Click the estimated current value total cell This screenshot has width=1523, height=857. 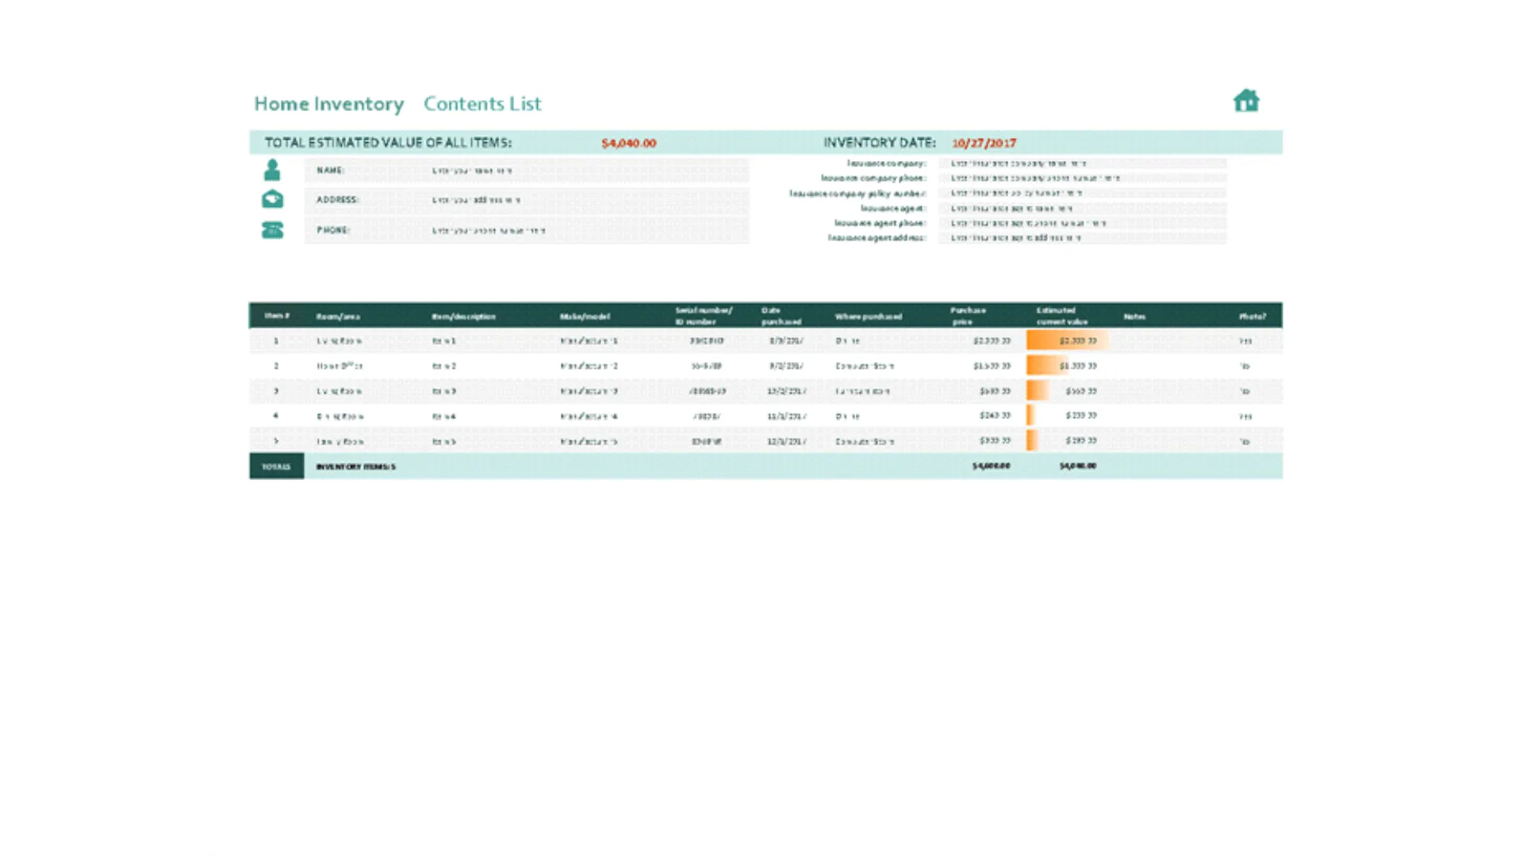point(1069,466)
